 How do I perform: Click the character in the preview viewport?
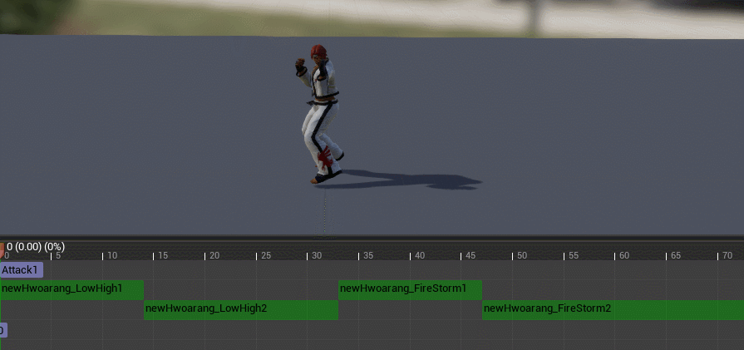tap(321, 114)
